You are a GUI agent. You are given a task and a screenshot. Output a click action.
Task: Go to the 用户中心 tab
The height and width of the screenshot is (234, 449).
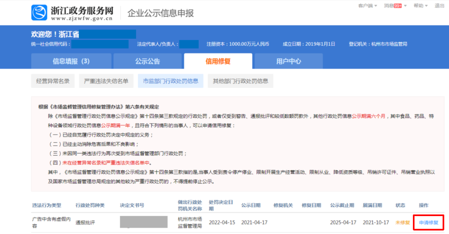pos(289,61)
